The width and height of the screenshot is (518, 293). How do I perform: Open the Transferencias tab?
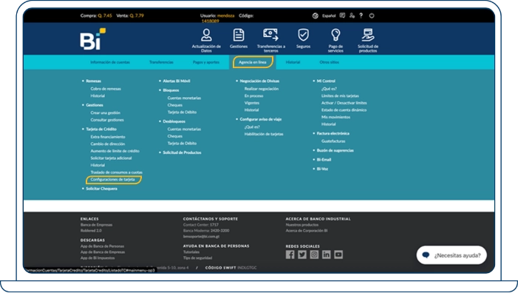click(161, 62)
